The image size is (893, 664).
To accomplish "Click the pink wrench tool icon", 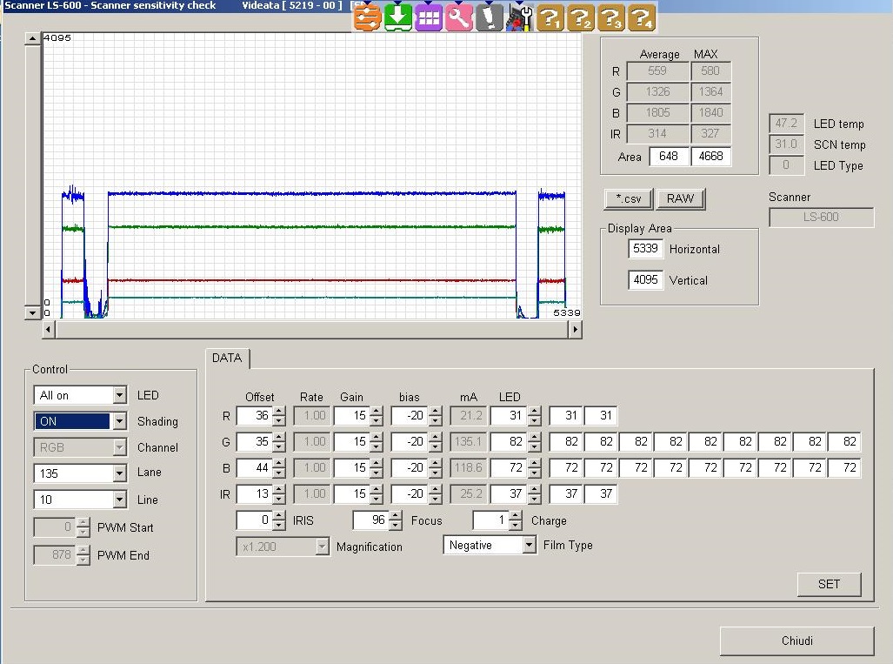I will tap(458, 17).
